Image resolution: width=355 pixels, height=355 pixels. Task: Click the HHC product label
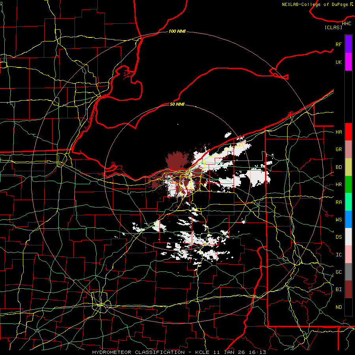346,24
